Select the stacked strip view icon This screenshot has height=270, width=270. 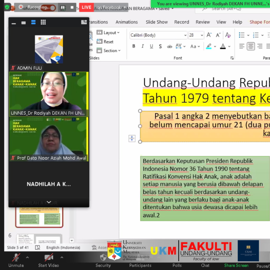(33, 22)
